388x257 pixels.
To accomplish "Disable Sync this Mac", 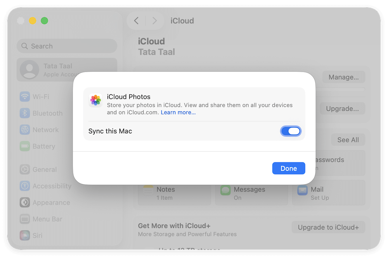I will coord(291,131).
